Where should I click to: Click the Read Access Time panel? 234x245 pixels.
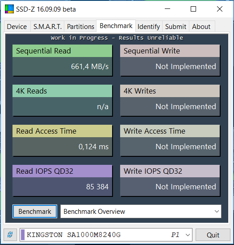63,140
